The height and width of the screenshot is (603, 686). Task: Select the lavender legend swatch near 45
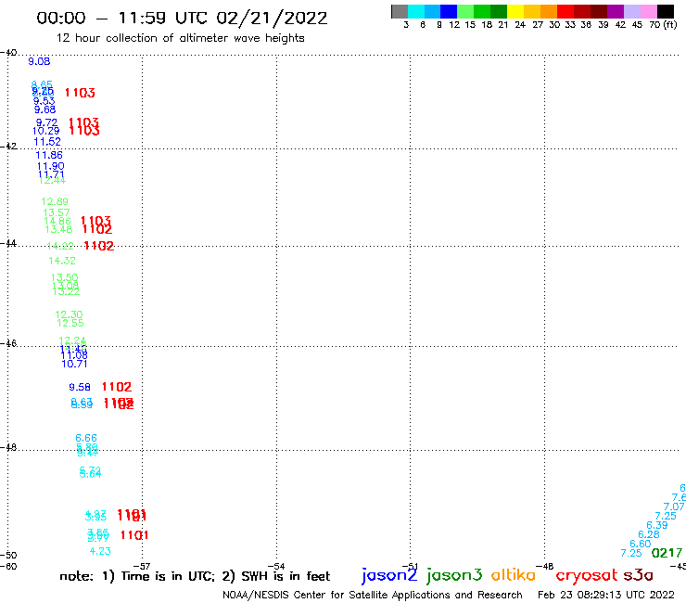(x=631, y=11)
